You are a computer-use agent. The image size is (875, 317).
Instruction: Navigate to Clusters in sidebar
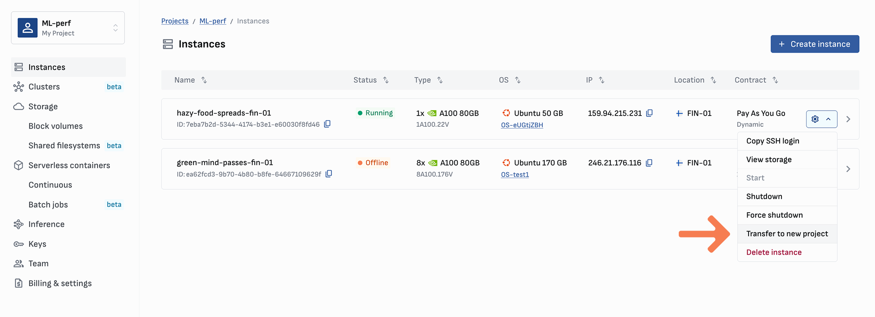click(44, 87)
